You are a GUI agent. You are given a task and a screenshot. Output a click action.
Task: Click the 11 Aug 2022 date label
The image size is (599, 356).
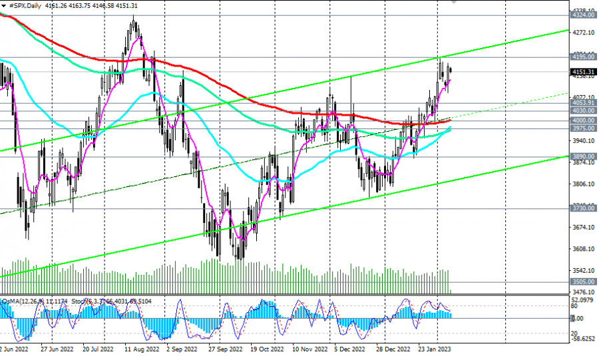[x=141, y=348]
